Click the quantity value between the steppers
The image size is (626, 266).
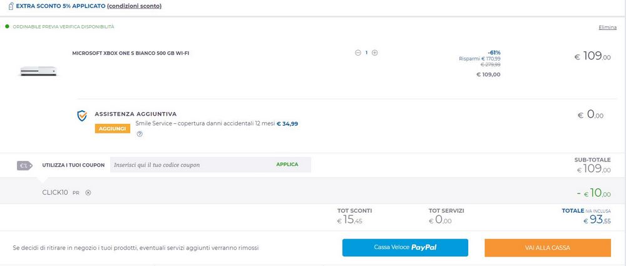coord(366,53)
